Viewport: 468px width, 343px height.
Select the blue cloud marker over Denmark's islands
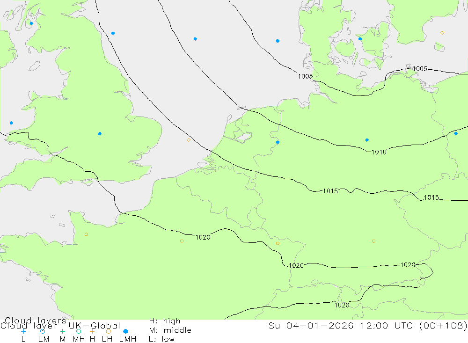(x=360, y=39)
